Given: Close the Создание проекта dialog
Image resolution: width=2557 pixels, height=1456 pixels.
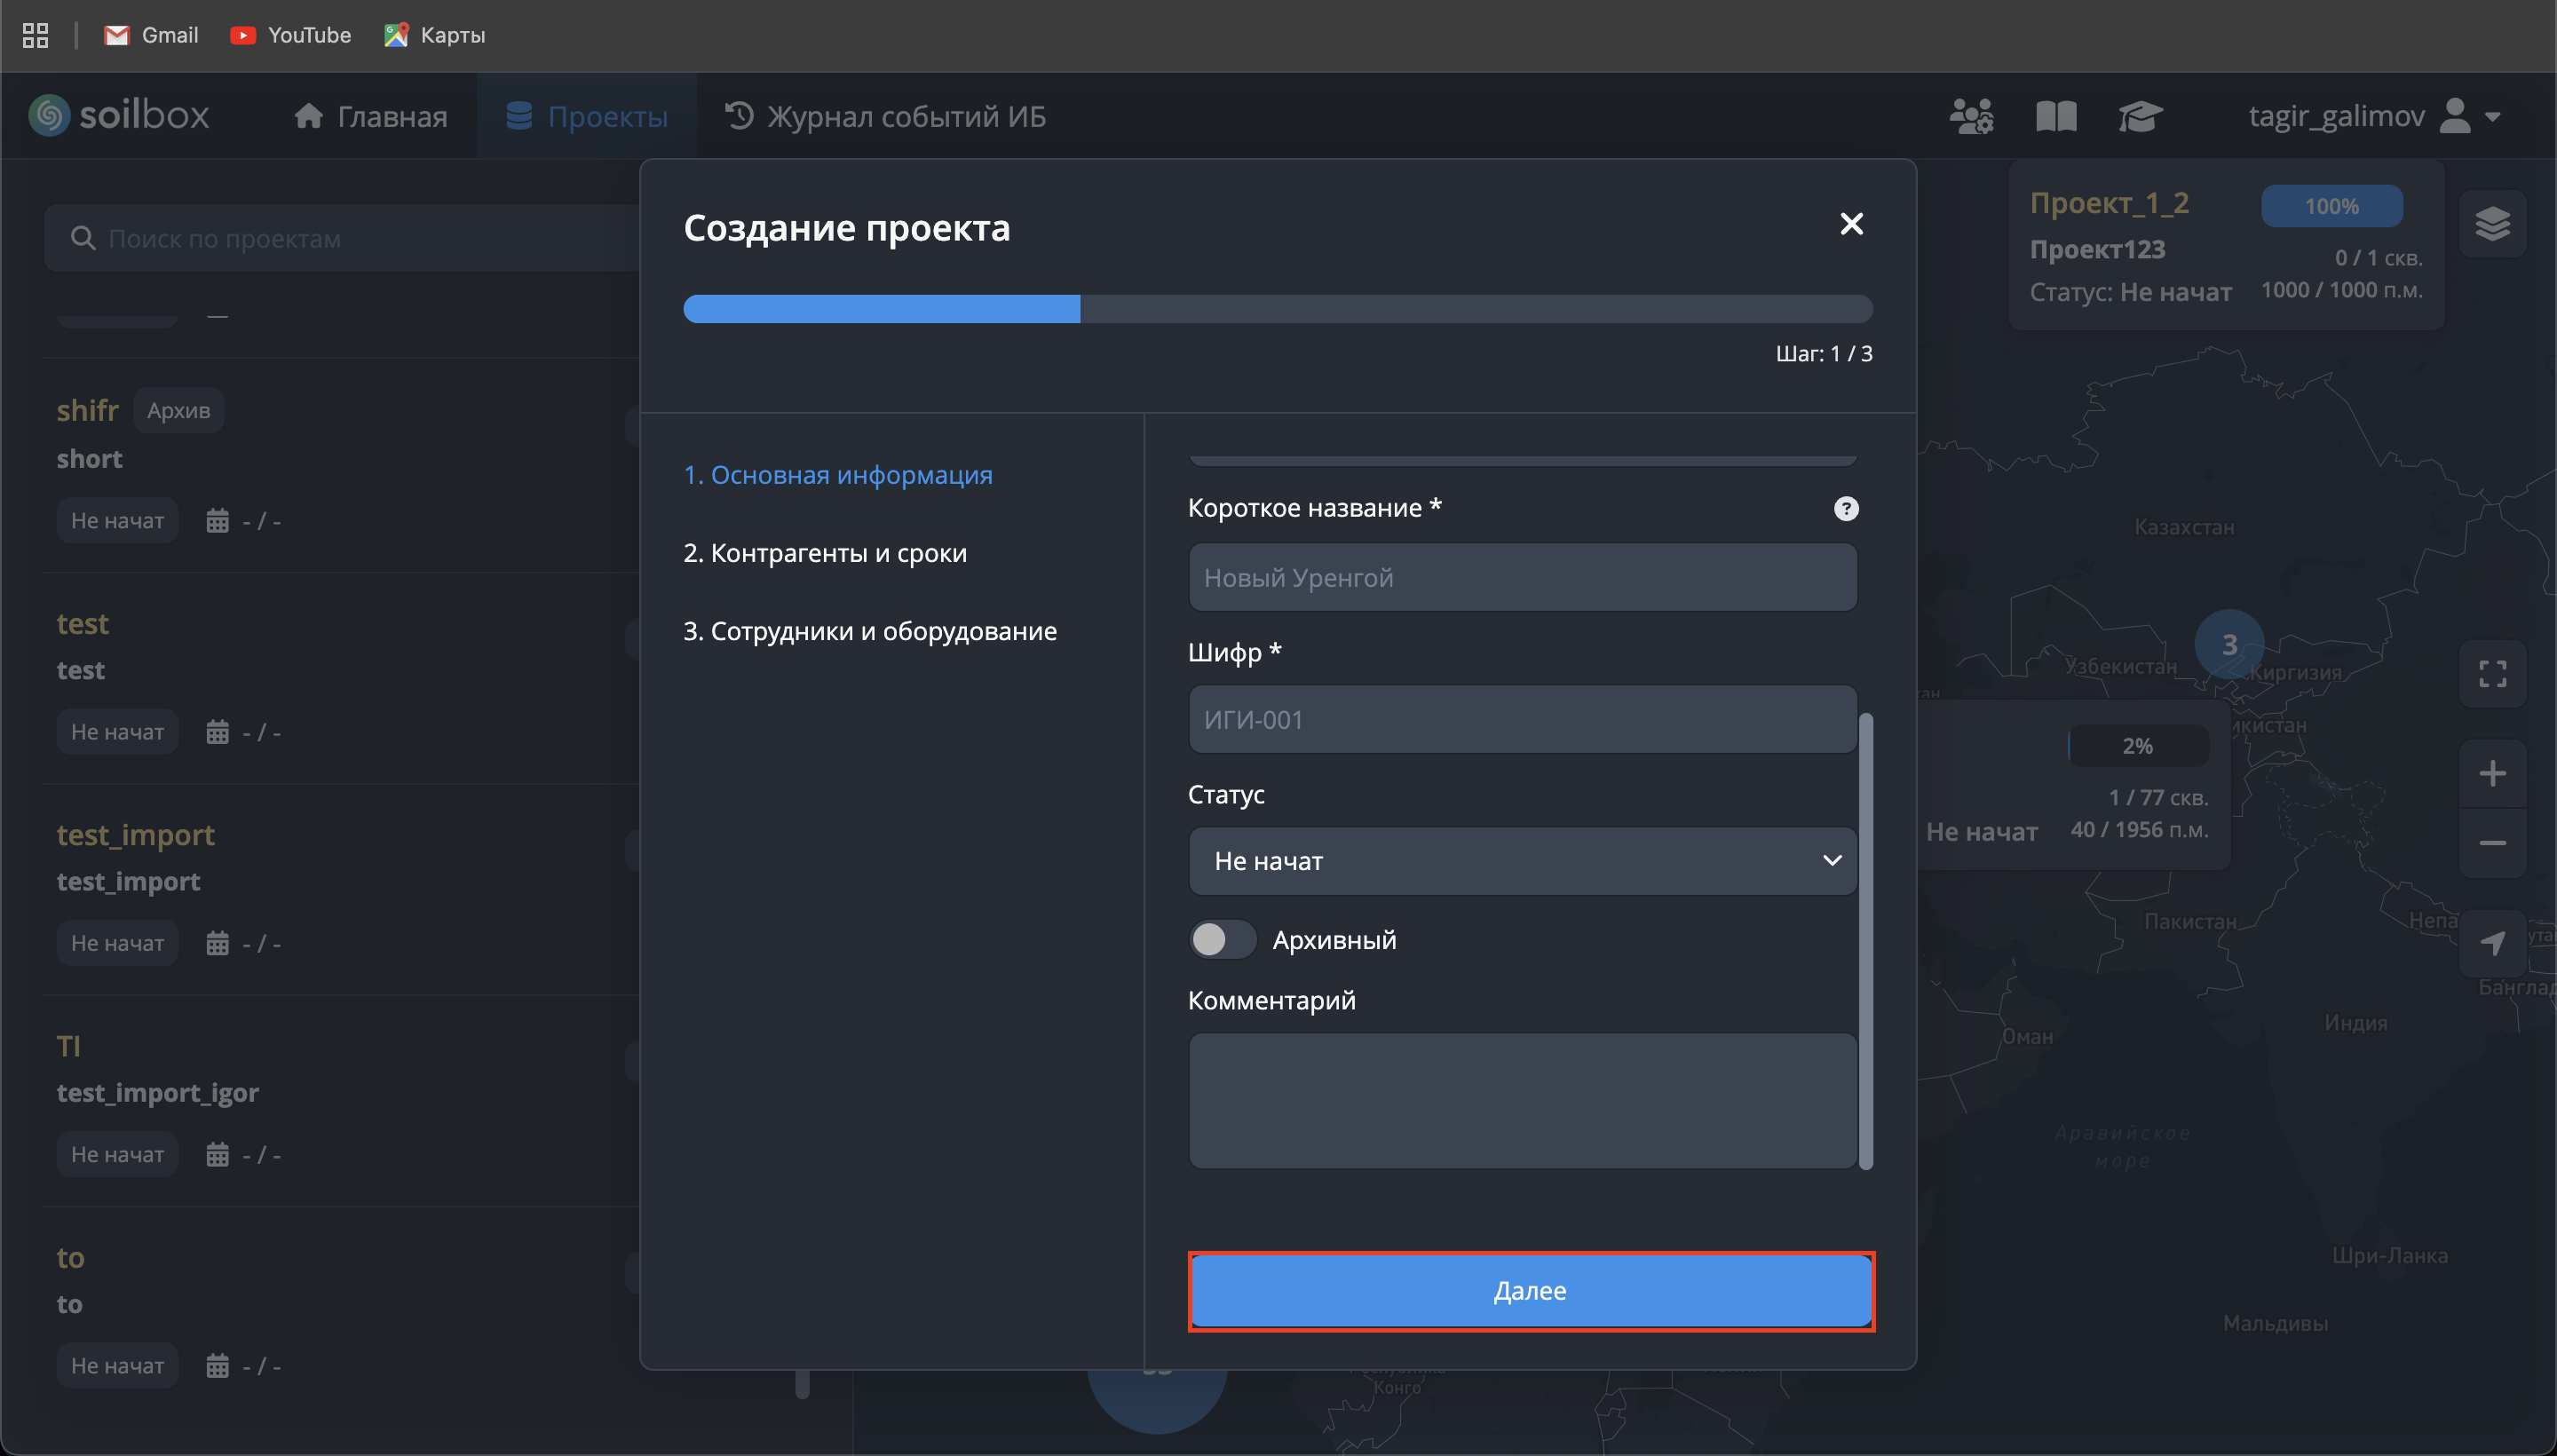Looking at the screenshot, I should [1851, 224].
